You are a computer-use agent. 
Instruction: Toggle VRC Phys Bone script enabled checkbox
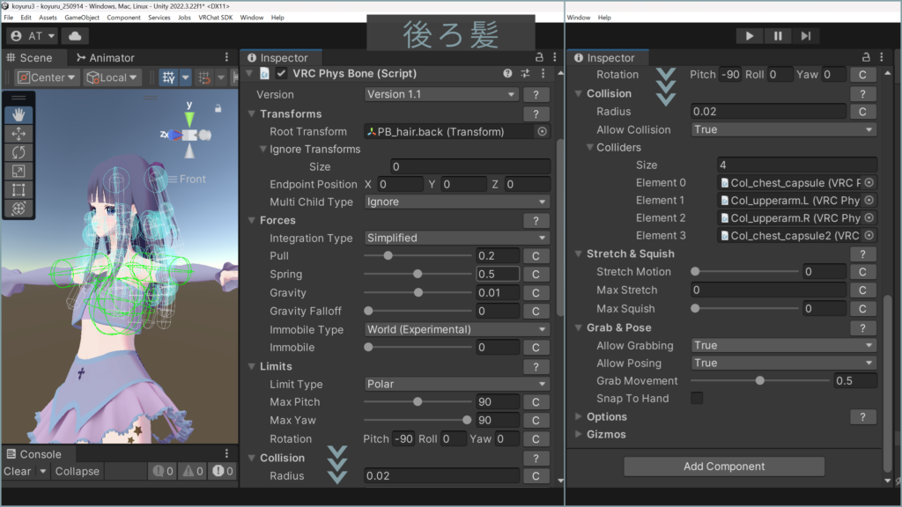click(281, 74)
